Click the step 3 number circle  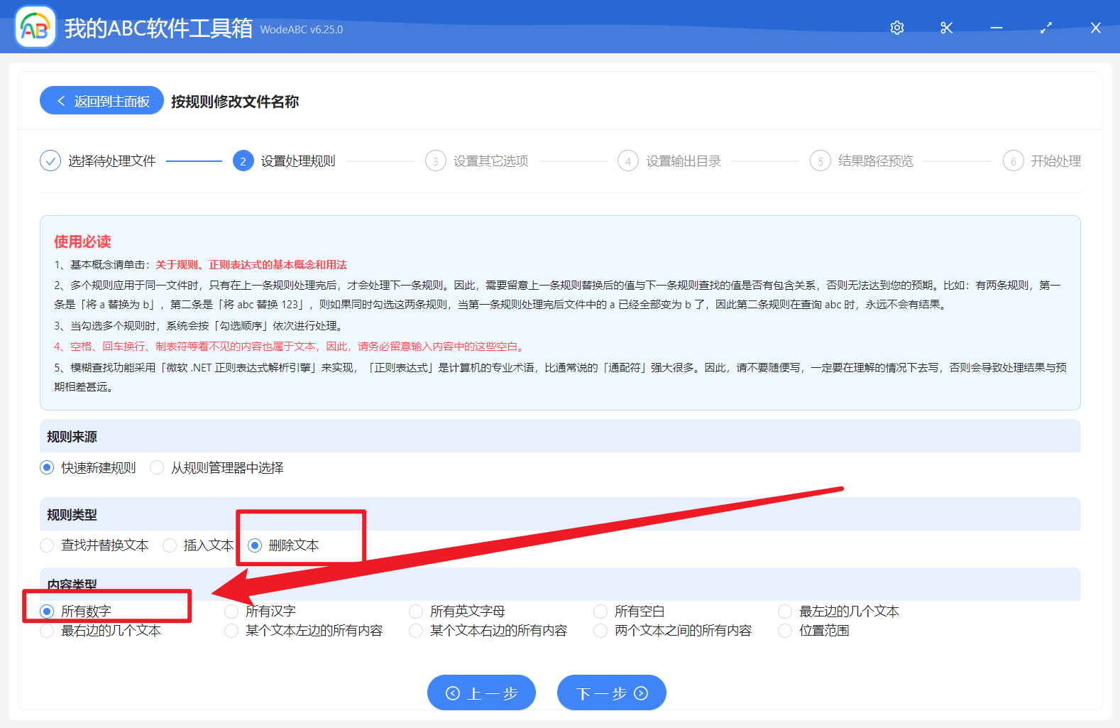click(436, 161)
